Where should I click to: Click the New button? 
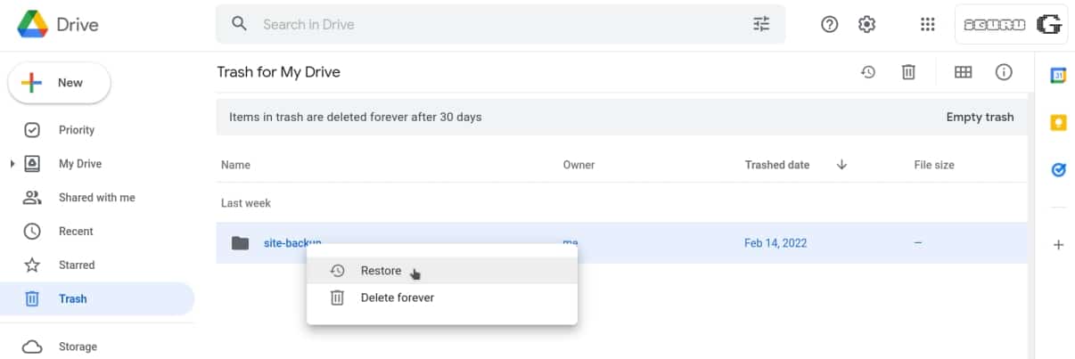coord(60,83)
